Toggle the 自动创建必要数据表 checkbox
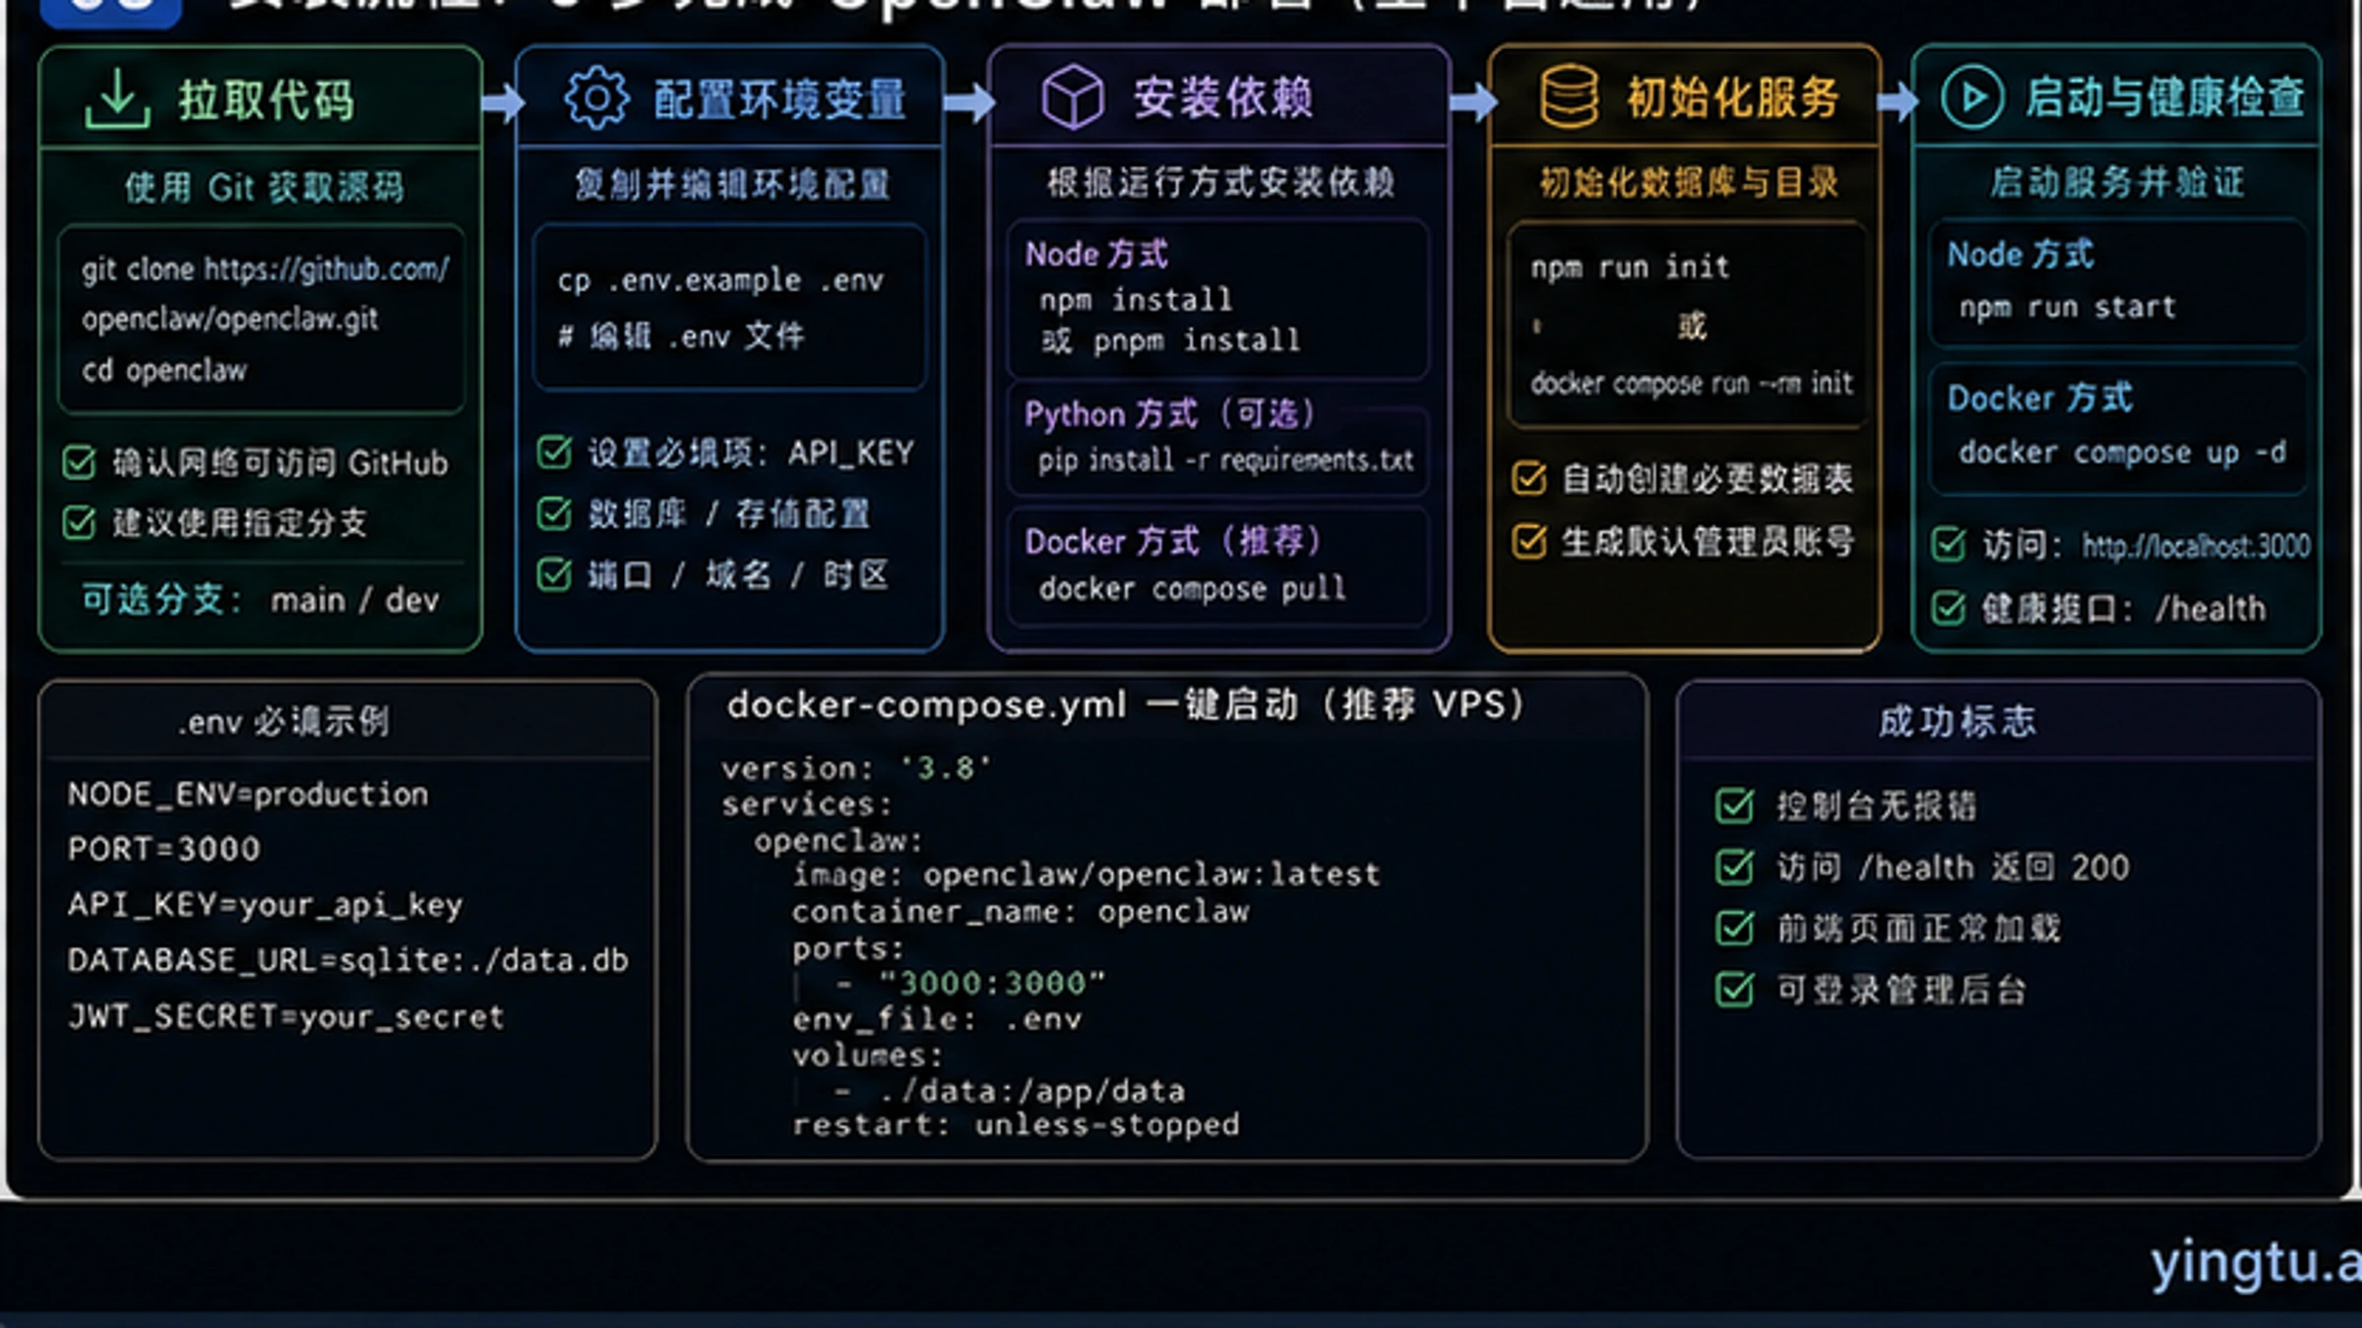2362x1328 pixels. pos(1529,478)
